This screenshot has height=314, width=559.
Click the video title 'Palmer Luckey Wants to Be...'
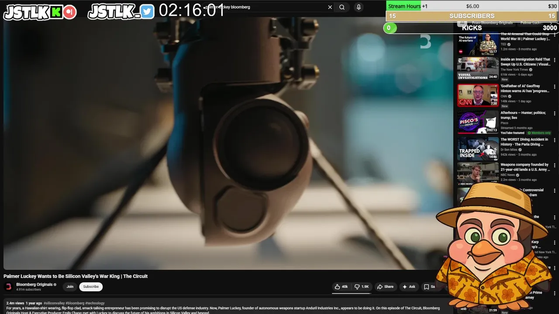point(76,276)
